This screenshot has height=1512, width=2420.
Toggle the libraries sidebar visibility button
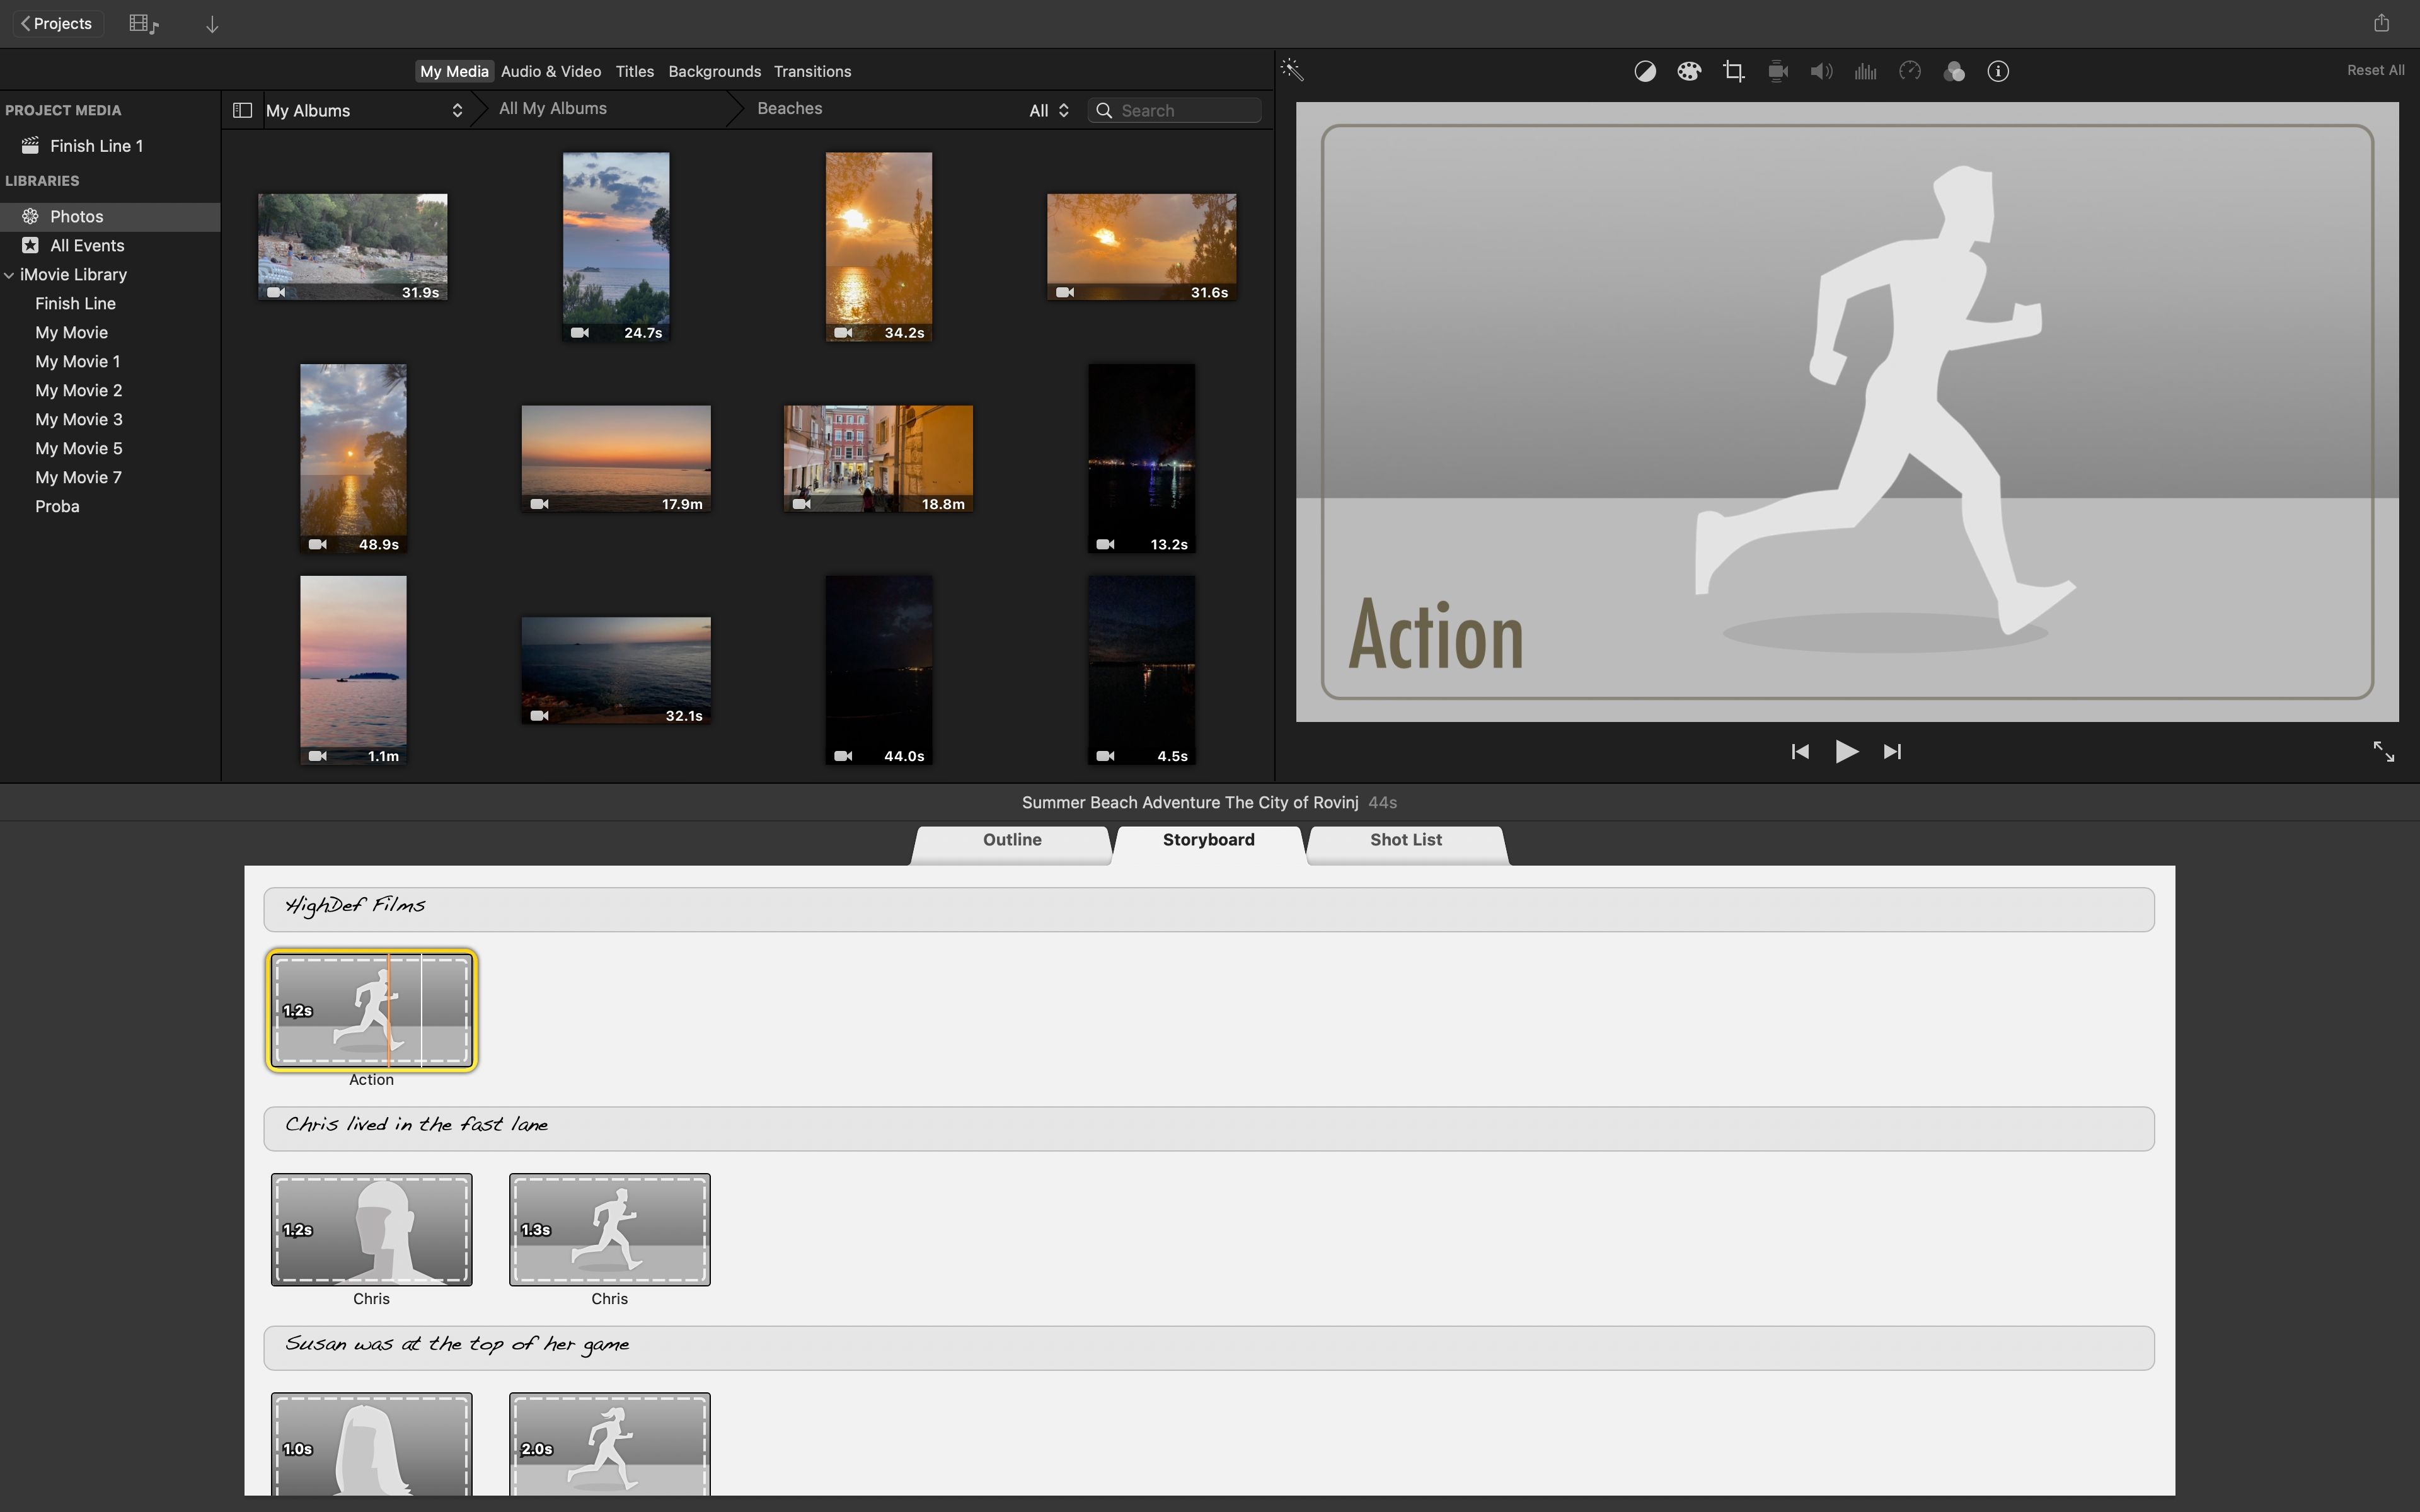[x=242, y=110]
